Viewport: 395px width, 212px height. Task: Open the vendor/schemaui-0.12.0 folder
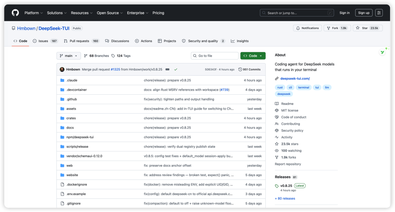pos(84,156)
